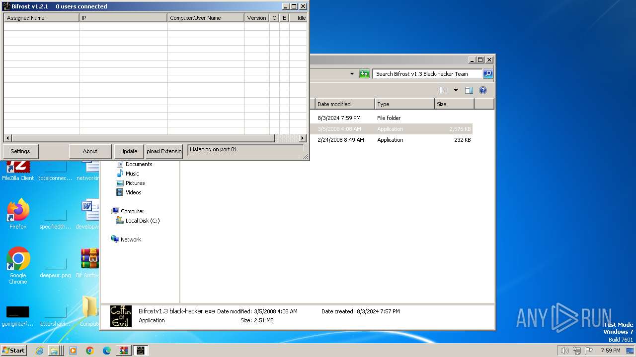Click Bifrostv1.3 black-hacker.exe name in details pane
The width and height of the screenshot is (636, 357).
(x=176, y=311)
